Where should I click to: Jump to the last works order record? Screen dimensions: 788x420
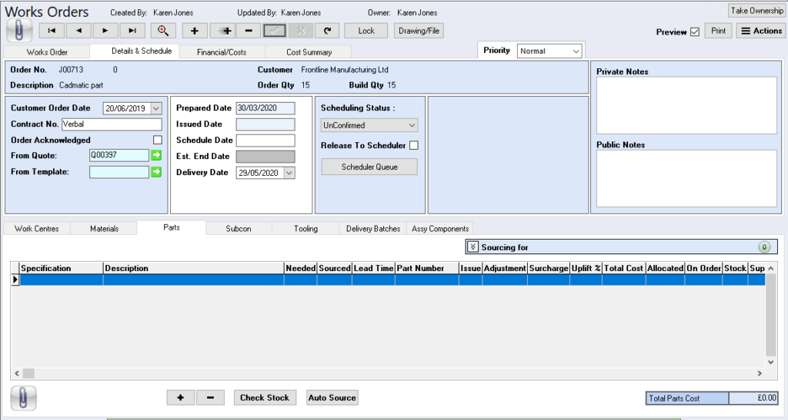pyautogui.click(x=132, y=31)
